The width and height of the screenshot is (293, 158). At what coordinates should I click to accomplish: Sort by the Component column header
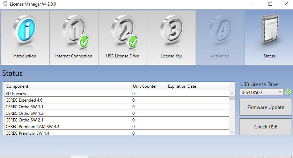tap(68, 86)
